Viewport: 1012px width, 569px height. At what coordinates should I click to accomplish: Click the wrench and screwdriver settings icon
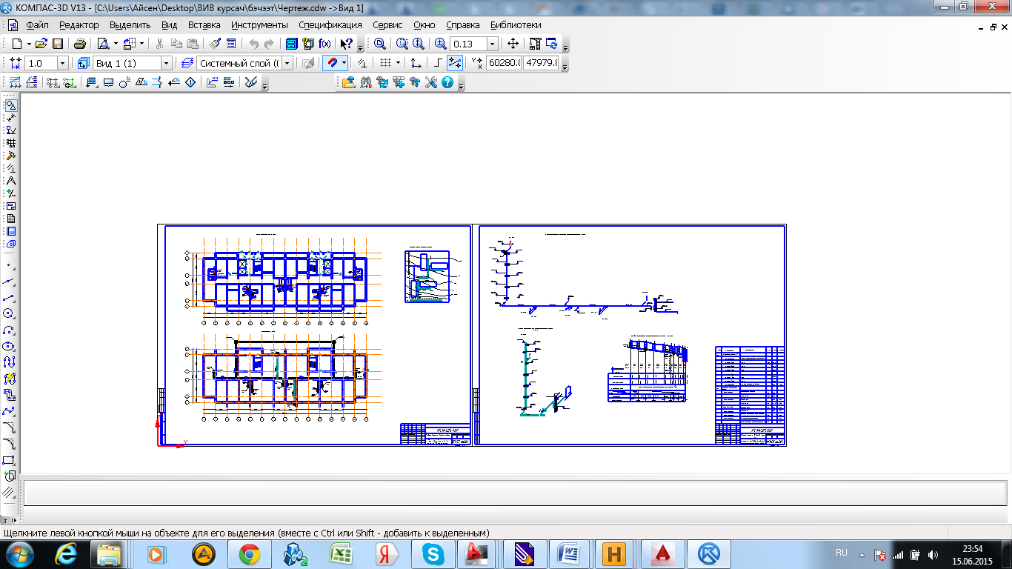(431, 82)
